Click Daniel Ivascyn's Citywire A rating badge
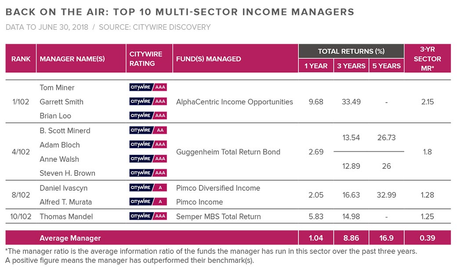457x271 pixels. click(148, 188)
